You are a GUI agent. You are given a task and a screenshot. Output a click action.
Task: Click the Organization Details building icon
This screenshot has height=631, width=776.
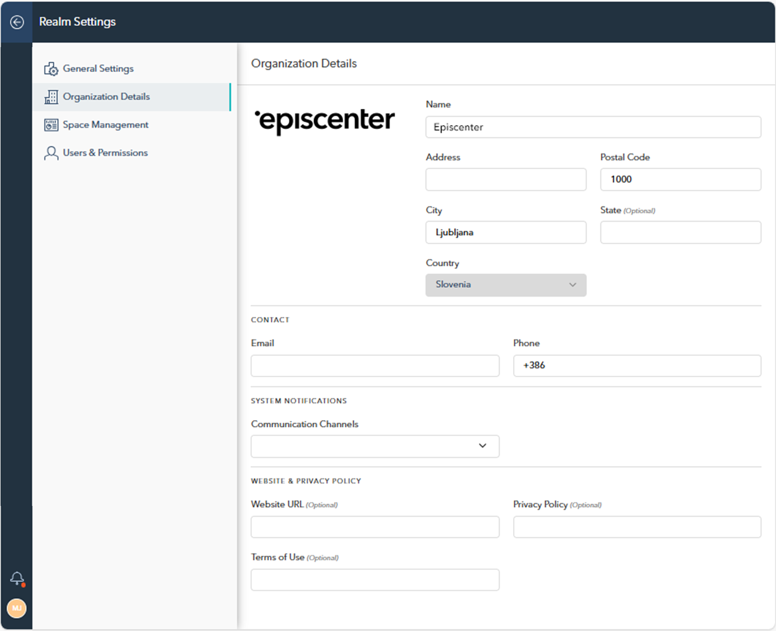(51, 97)
